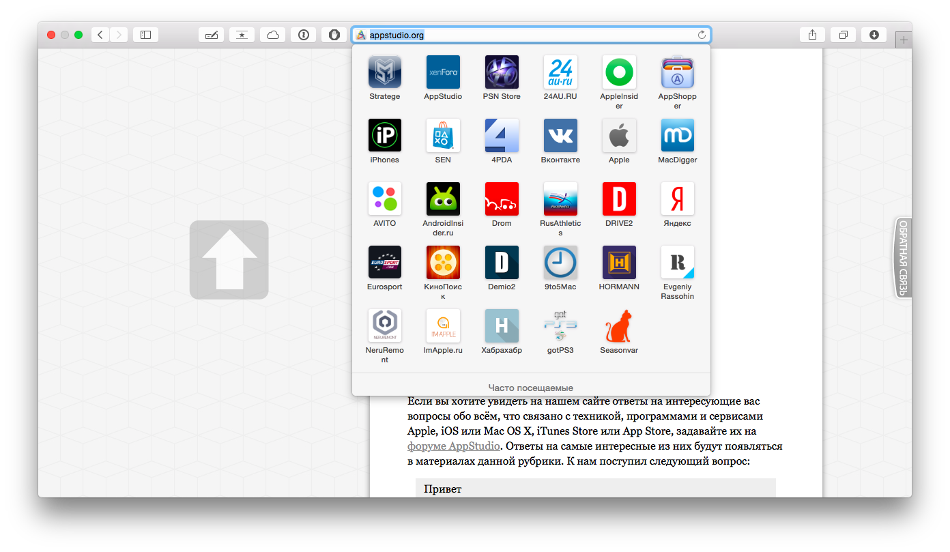Viewport: 950px width, 552px height.
Task: Click the site favicon in address bar
Action: 361,35
